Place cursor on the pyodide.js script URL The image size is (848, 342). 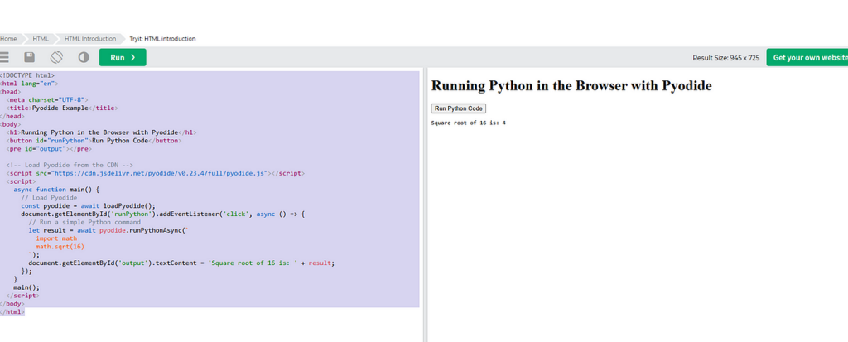(x=172, y=173)
